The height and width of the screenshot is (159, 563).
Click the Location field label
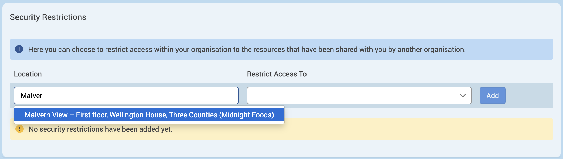[x=28, y=74]
